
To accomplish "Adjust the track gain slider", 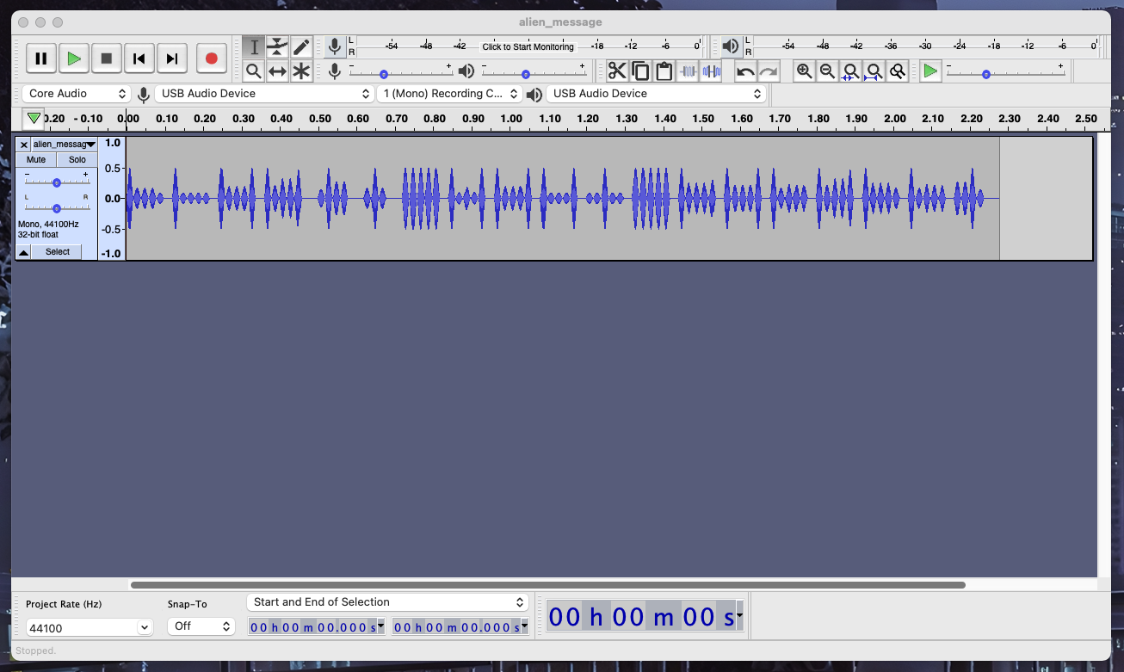I will coord(57,182).
